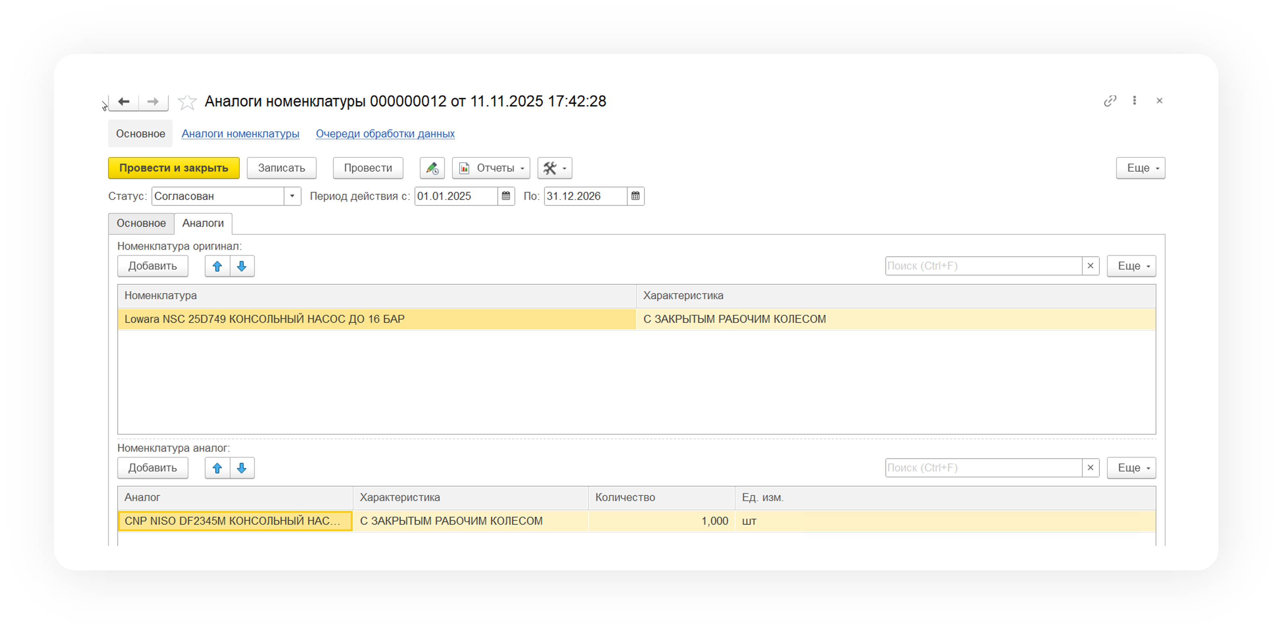This screenshot has width=1280, height=632.
Task: Click Провести и закрыть button
Action: (x=173, y=168)
